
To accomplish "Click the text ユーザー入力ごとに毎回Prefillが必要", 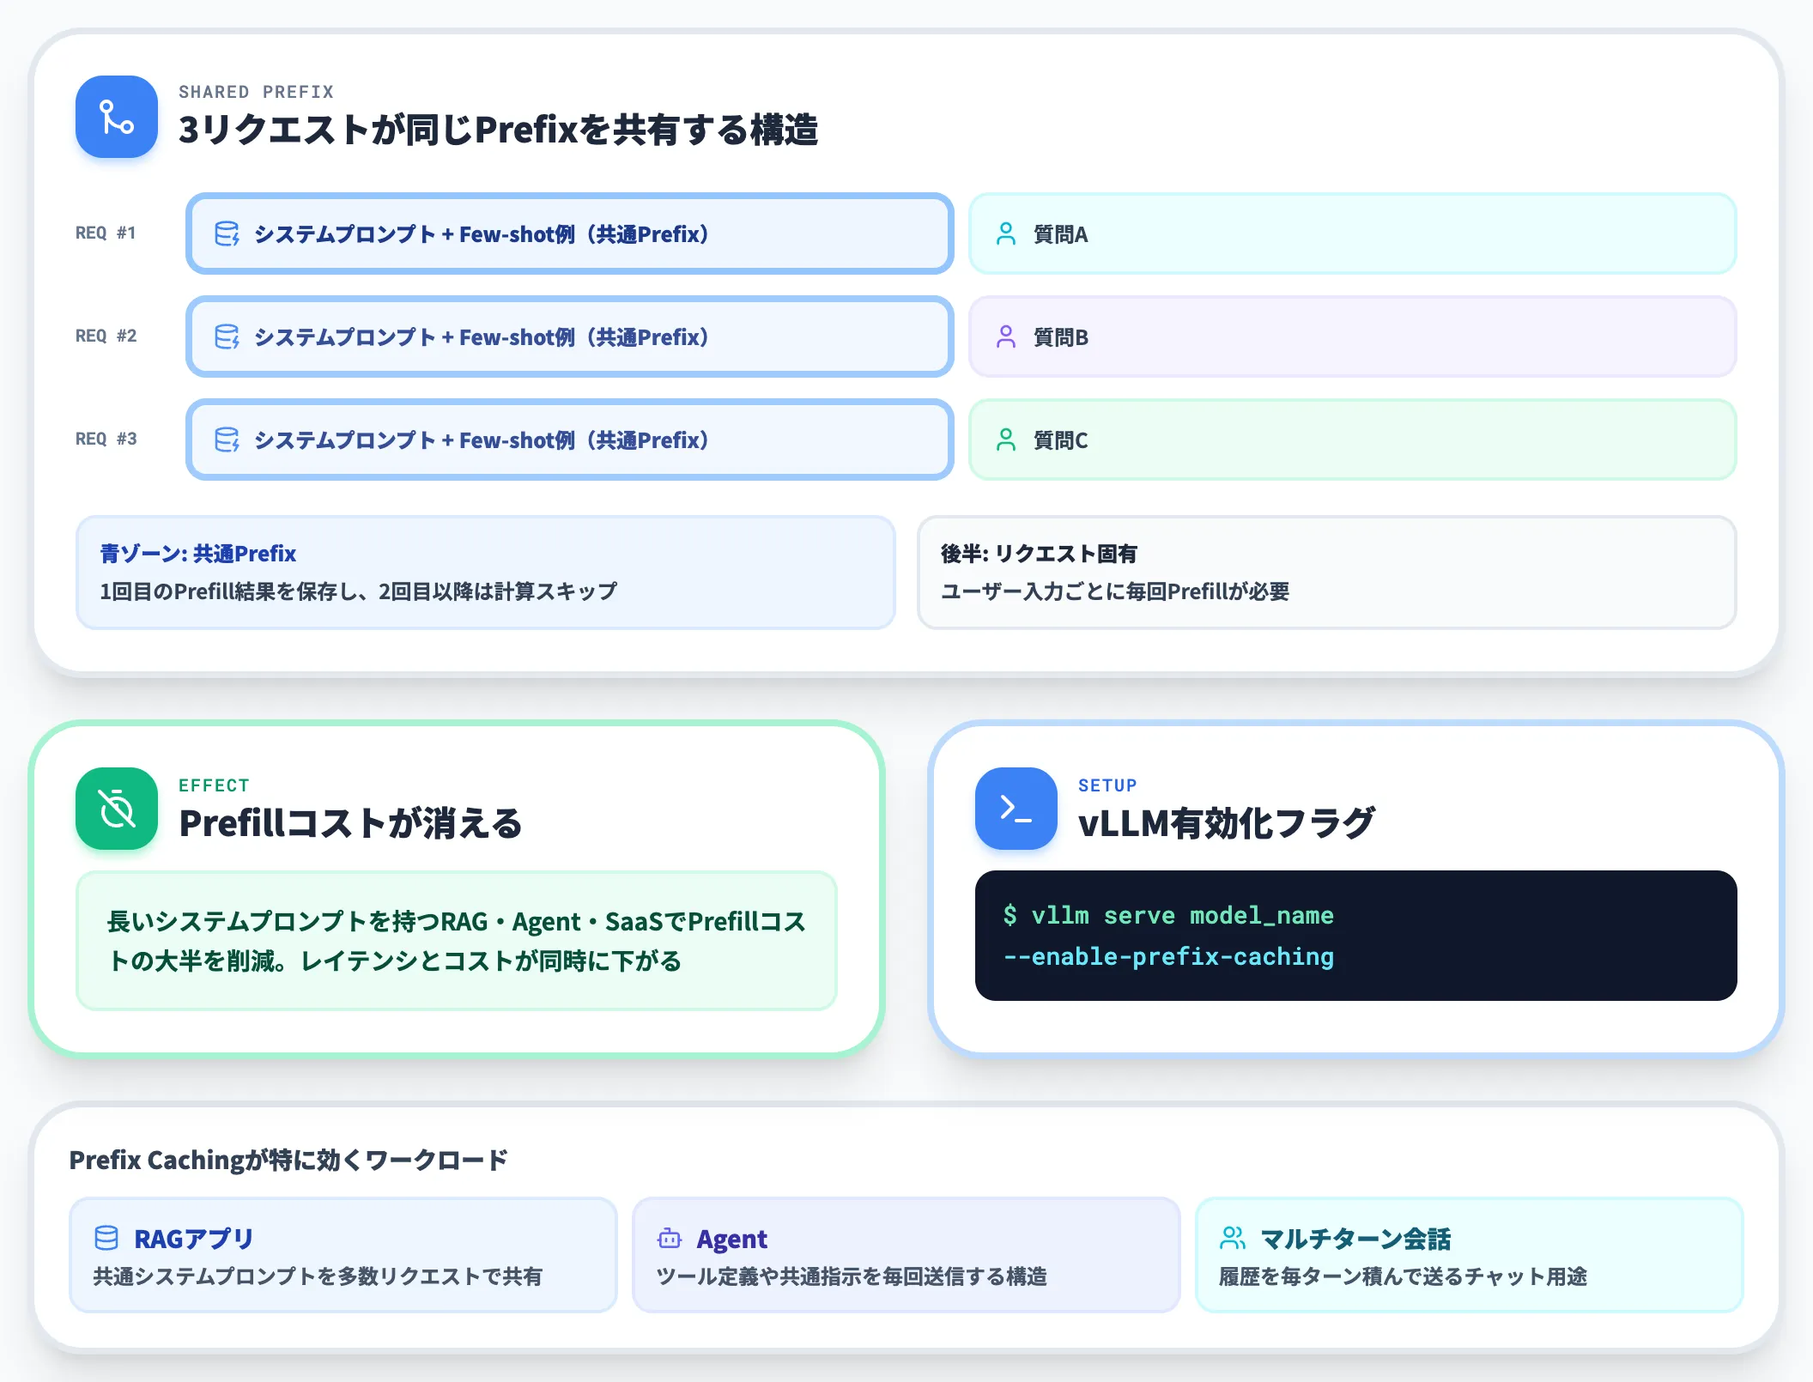I will [x=1115, y=591].
